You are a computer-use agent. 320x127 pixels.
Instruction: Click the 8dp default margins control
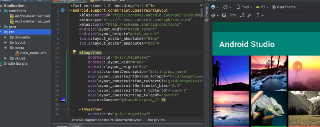[x=232, y=15]
